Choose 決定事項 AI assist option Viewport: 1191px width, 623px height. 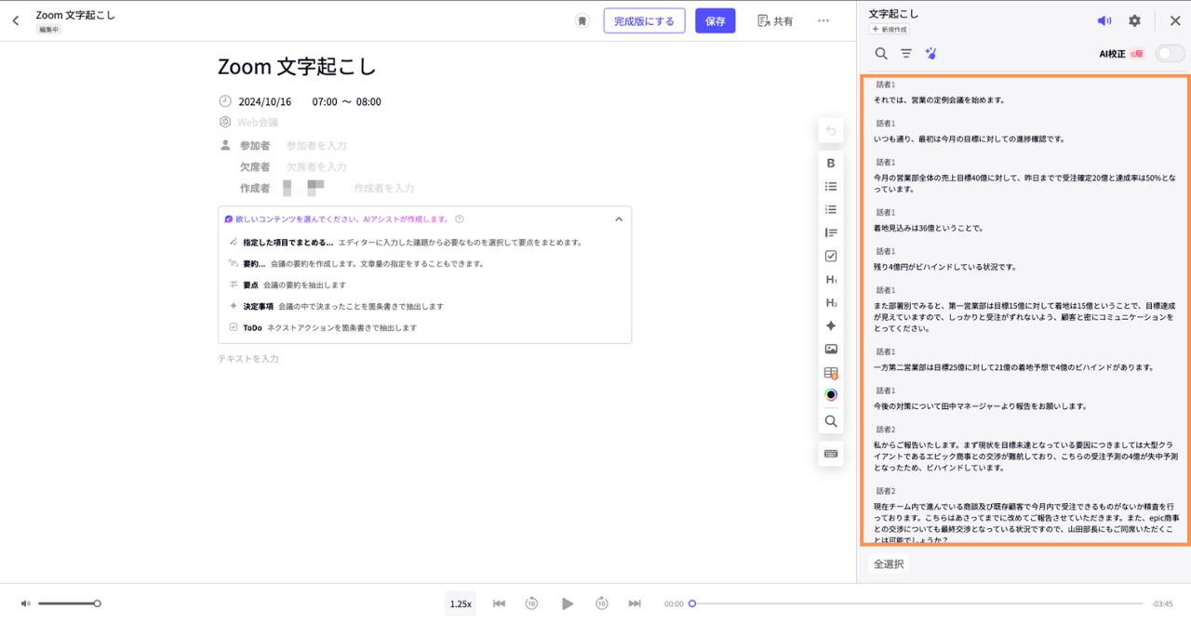[258, 306]
